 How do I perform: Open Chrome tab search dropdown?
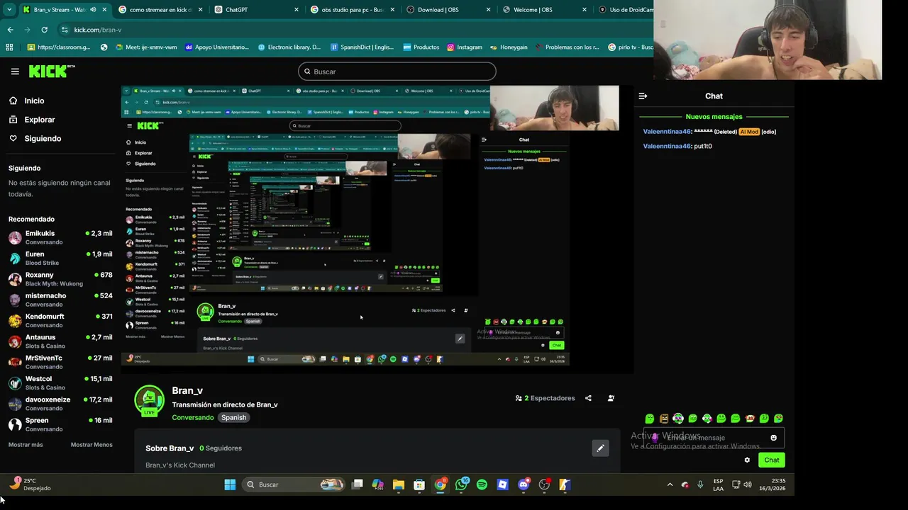click(x=9, y=10)
